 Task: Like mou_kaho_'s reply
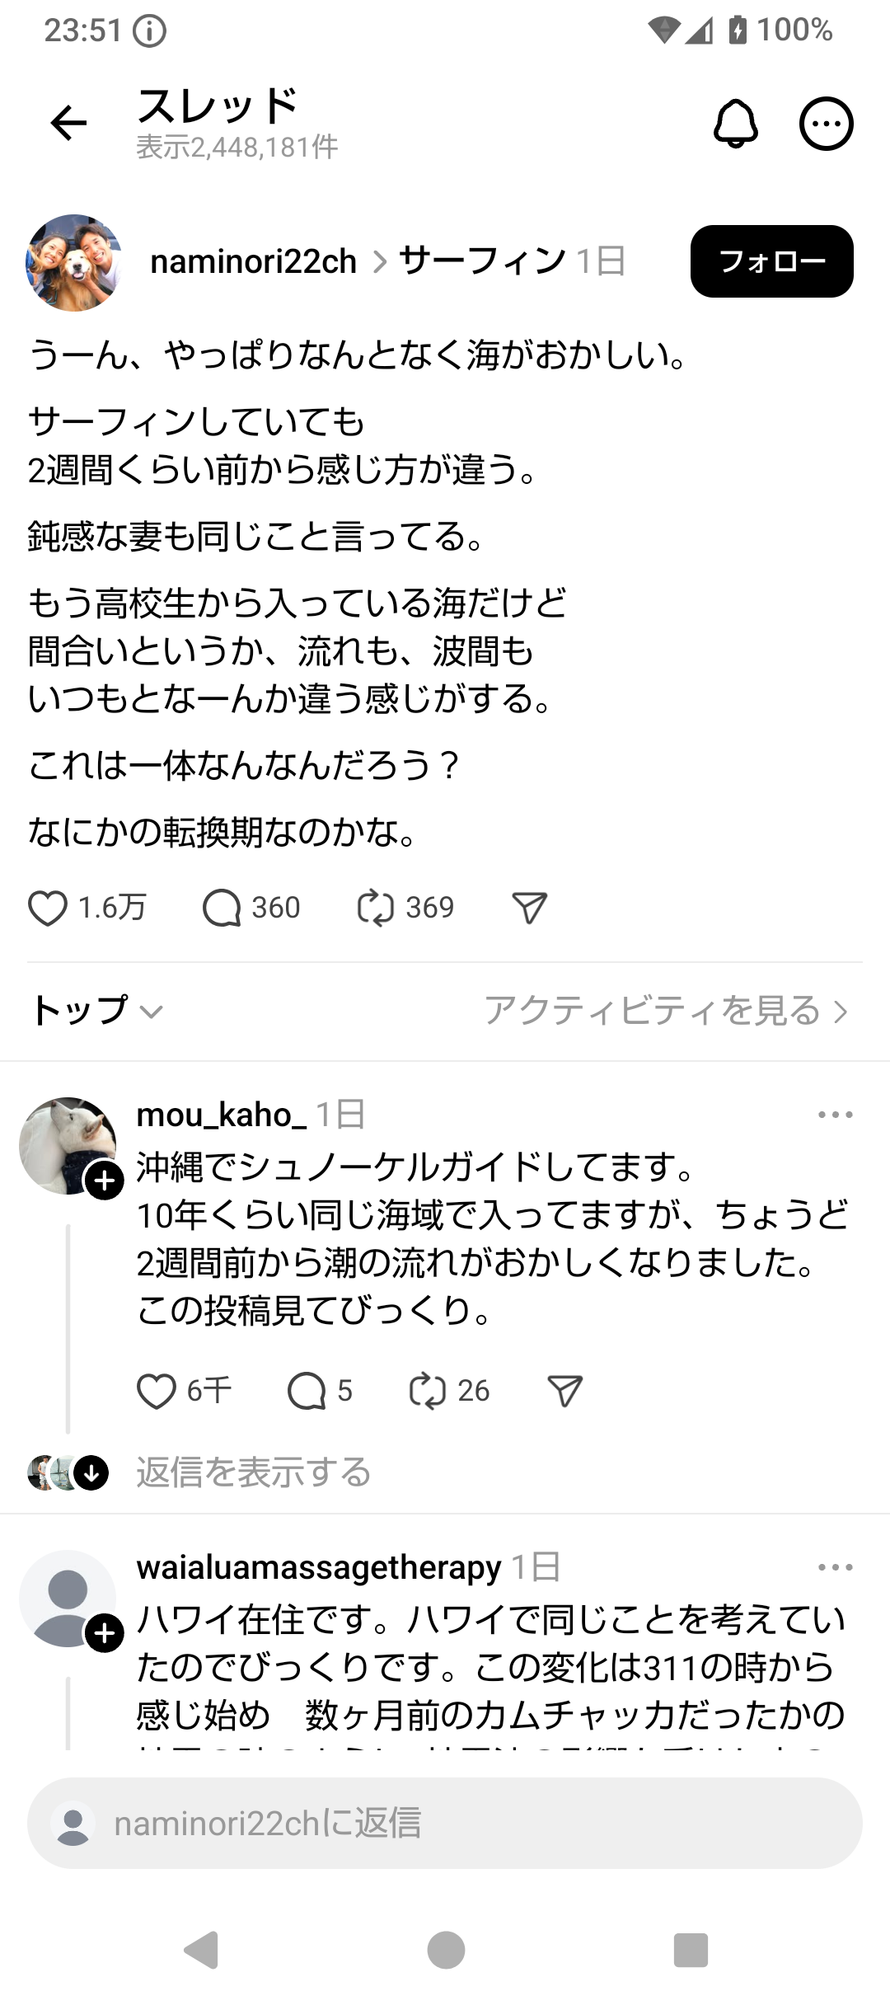(x=156, y=1392)
